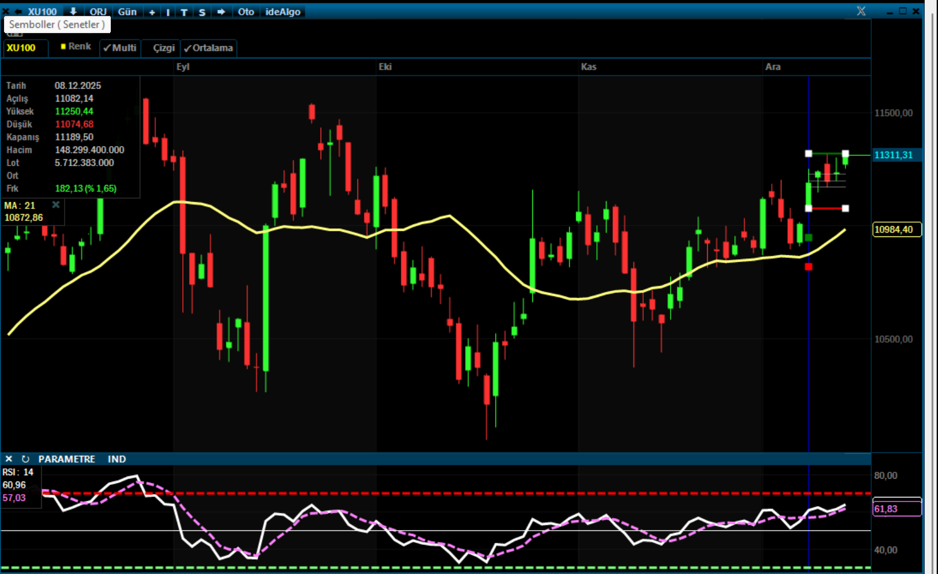Toggle the Ortalama checkbox
This screenshot has width=938, height=574.
(209, 48)
